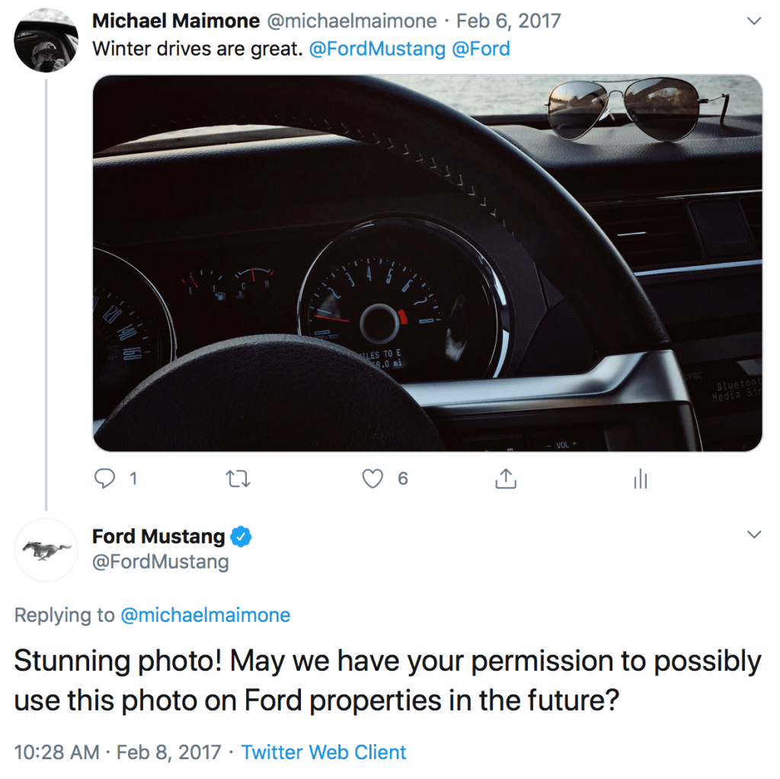Open Ford Mustang pony logo avatar
This screenshot has height=779, width=780.
tap(46, 550)
